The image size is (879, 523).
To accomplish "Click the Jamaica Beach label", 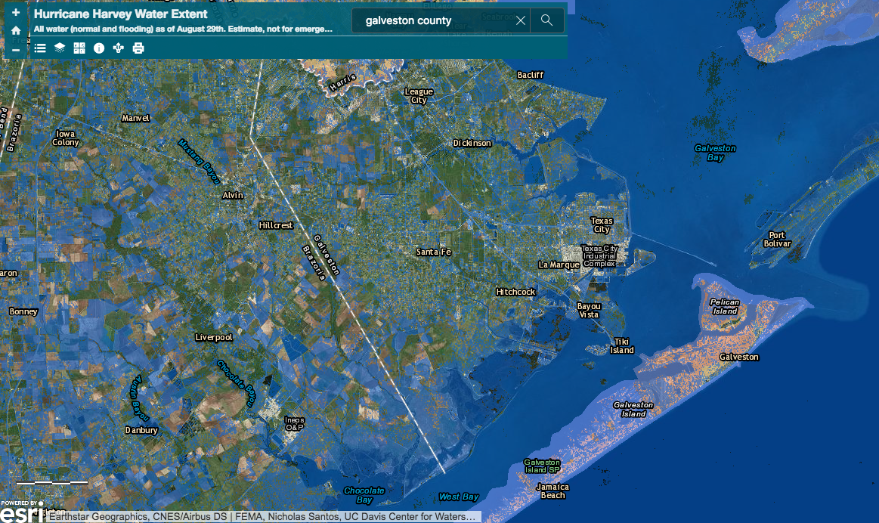I will click(552, 491).
